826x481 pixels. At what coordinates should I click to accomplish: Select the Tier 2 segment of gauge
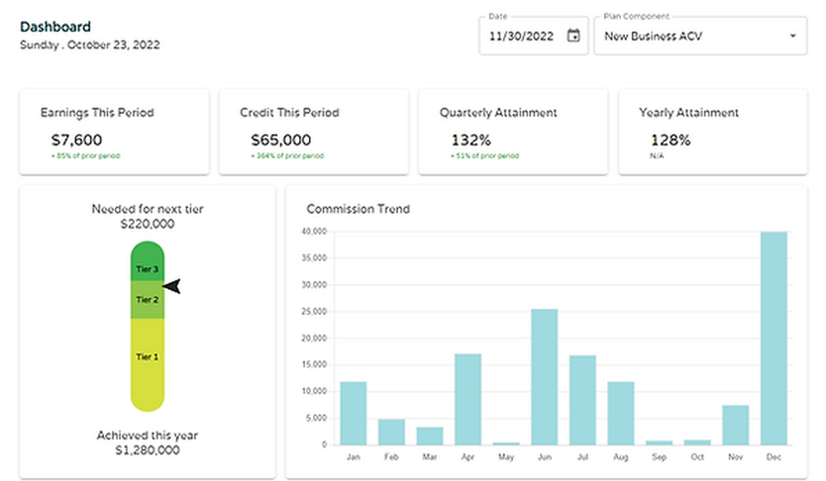pos(148,300)
